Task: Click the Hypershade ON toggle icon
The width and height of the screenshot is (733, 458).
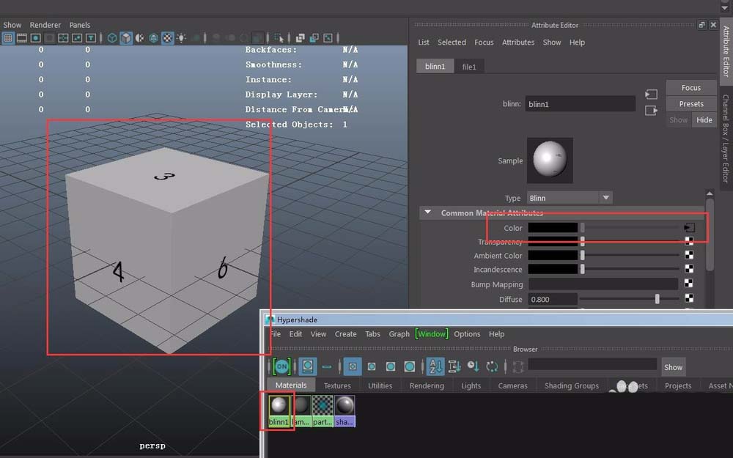Action: (281, 366)
